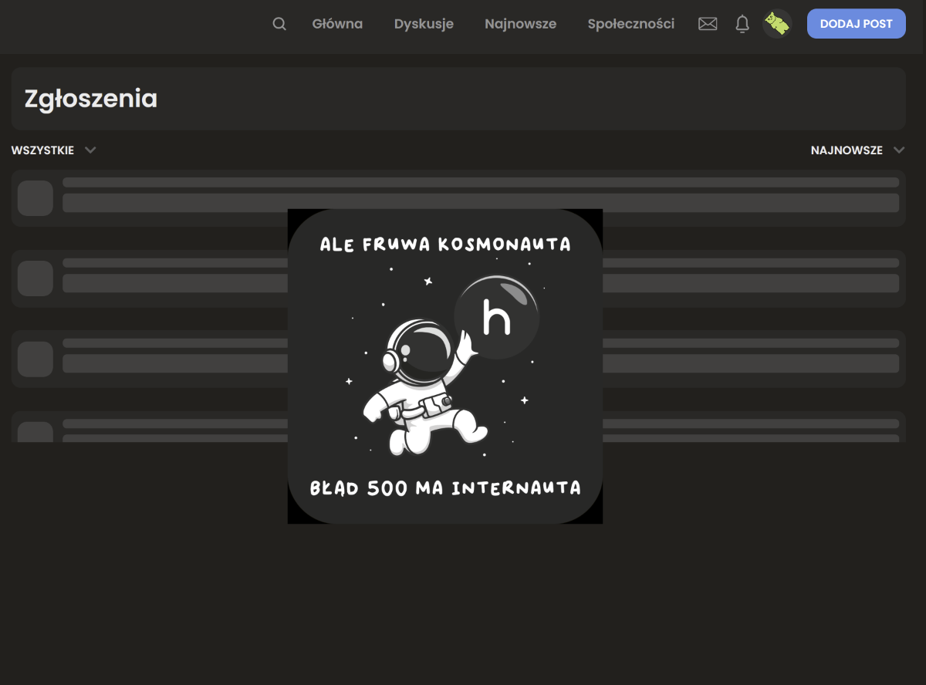926x685 pixels.
Task: Click the Zgłoszenia page heading
Action: coord(91,99)
